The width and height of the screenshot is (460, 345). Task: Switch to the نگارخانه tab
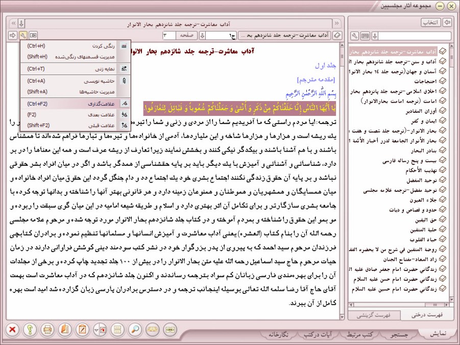(278, 334)
